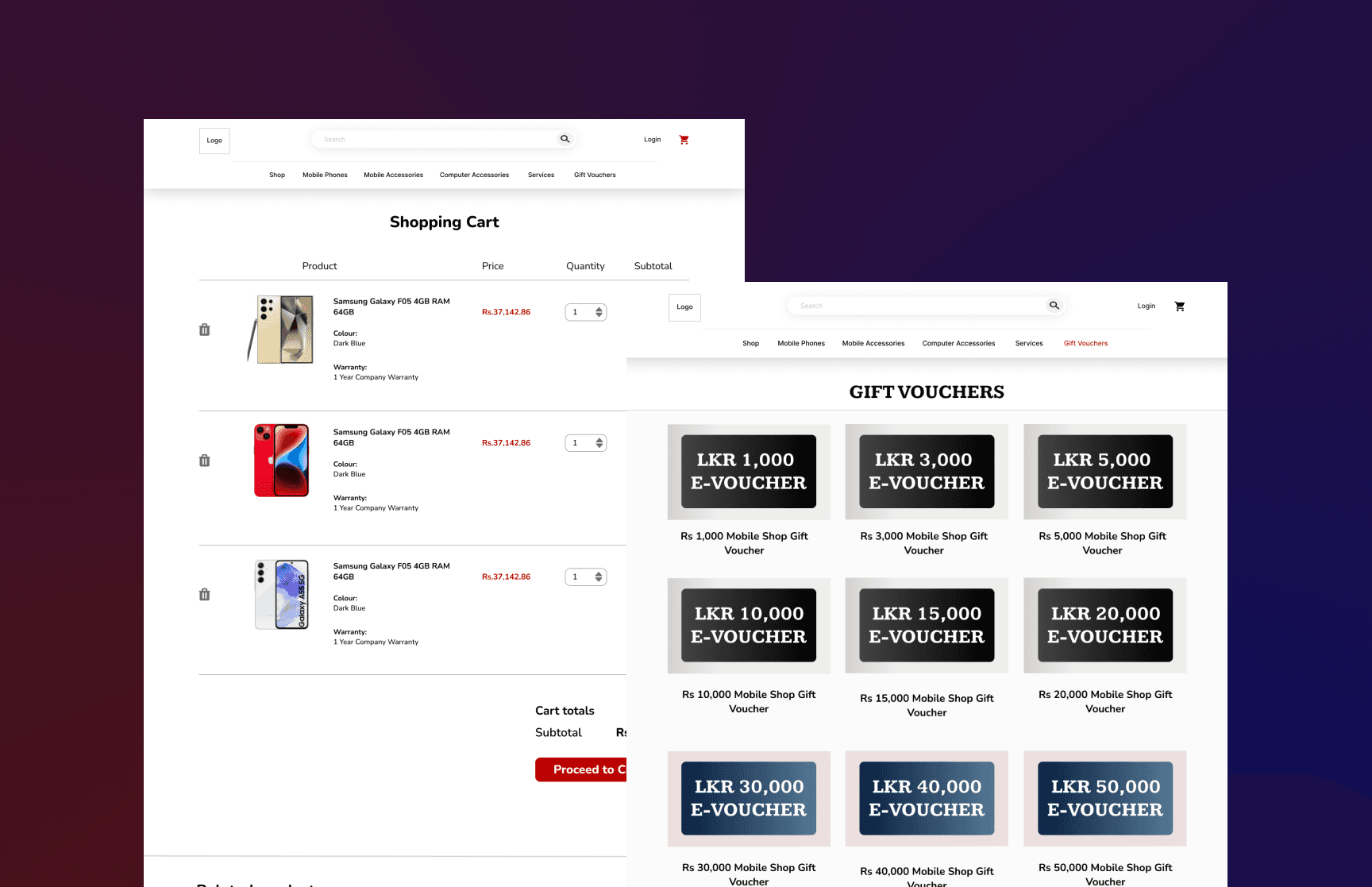1372x887 pixels.
Task: Click 'Rs 1,000 Mobile Shop Gift Voucher' title
Action: [744, 543]
